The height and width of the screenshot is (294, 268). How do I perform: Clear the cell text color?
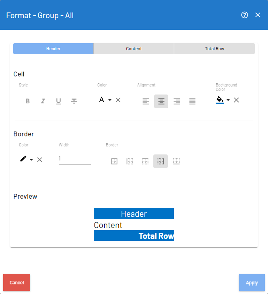118,100
